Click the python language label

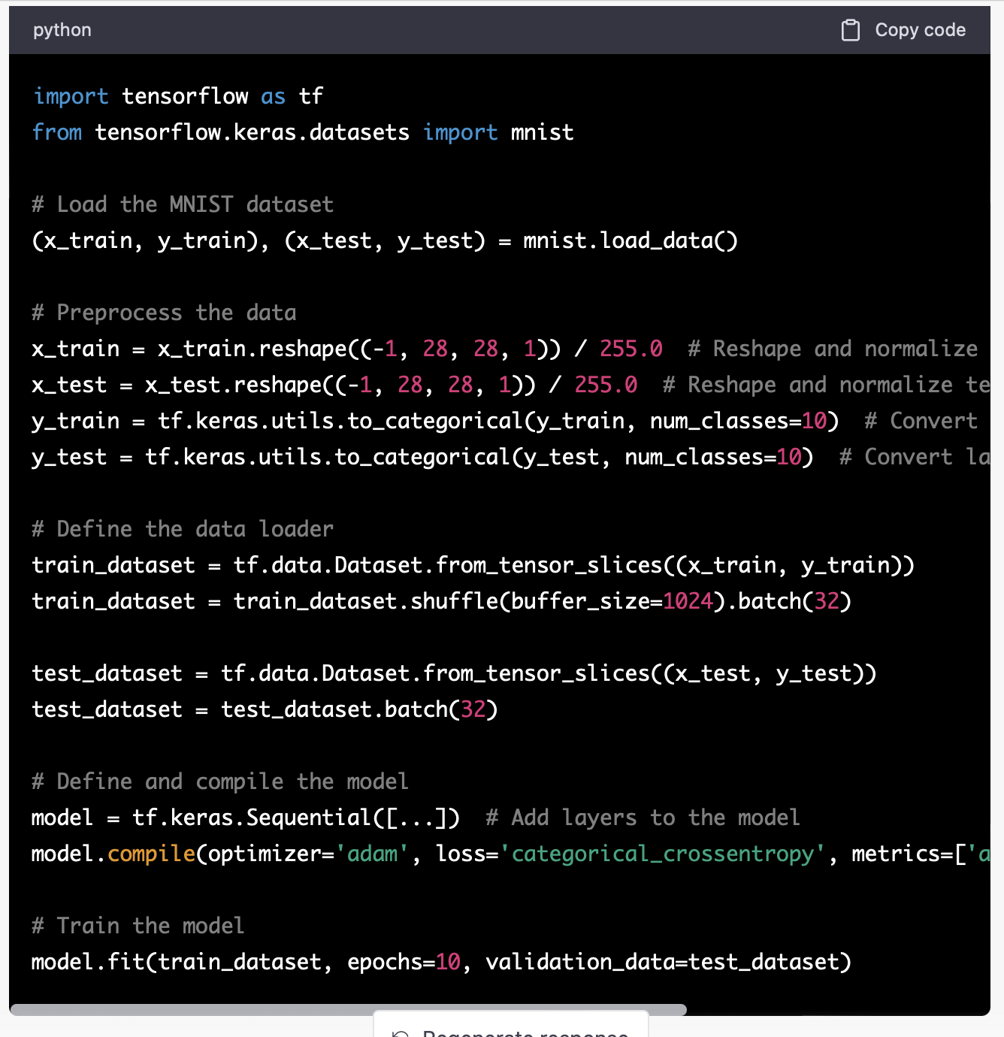click(62, 30)
